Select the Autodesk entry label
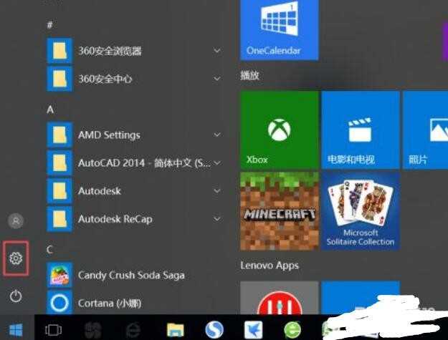 pyautogui.click(x=100, y=191)
